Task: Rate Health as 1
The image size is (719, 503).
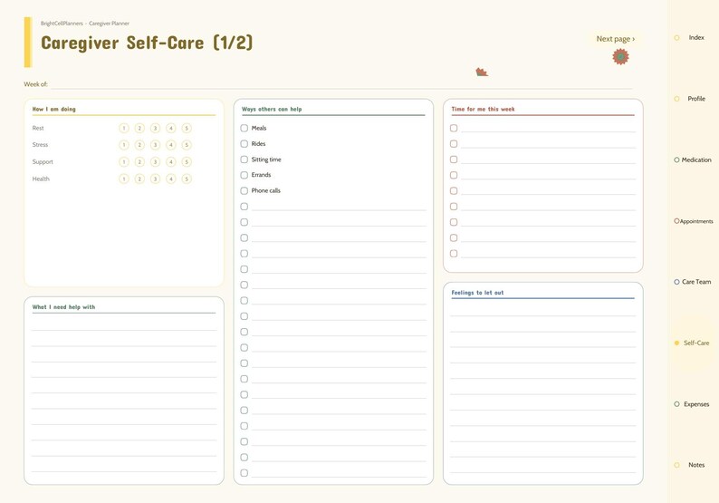Action: (x=124, y=179)
